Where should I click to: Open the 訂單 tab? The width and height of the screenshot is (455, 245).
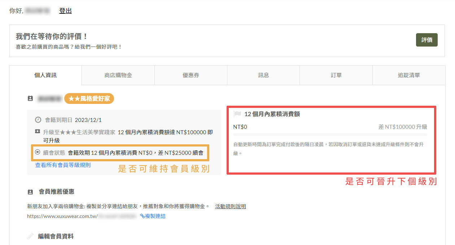click(336, 75)
